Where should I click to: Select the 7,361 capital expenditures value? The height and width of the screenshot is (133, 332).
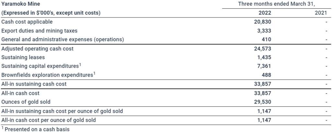pyautogui.click(x=265, y=66)
